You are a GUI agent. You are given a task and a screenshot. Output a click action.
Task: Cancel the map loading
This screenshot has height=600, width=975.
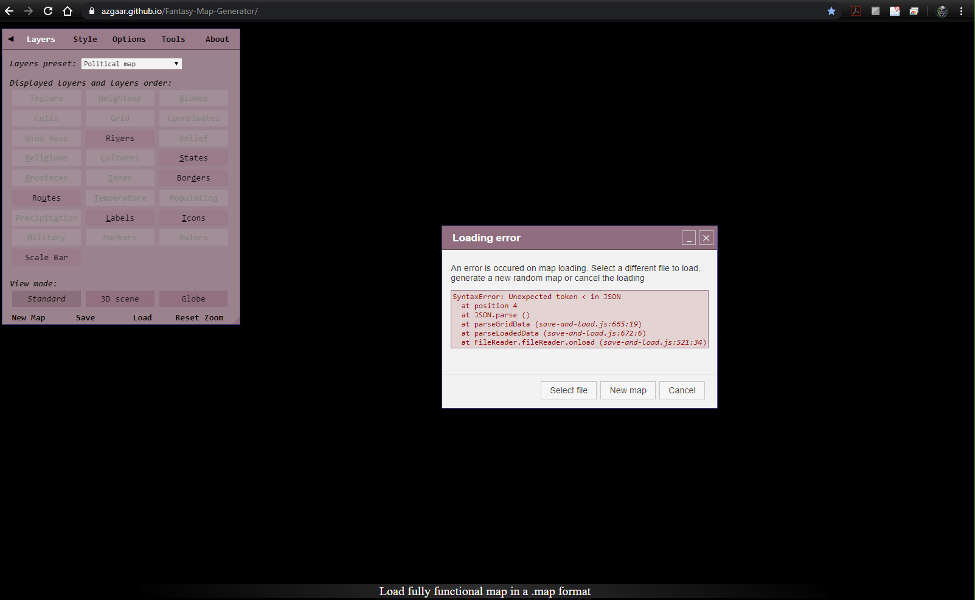click(x=682, y=390)
